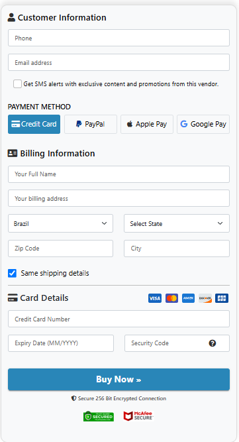The image size is (239, 442).
Task: Focus the Phone input field
Action: click(119, 38)
